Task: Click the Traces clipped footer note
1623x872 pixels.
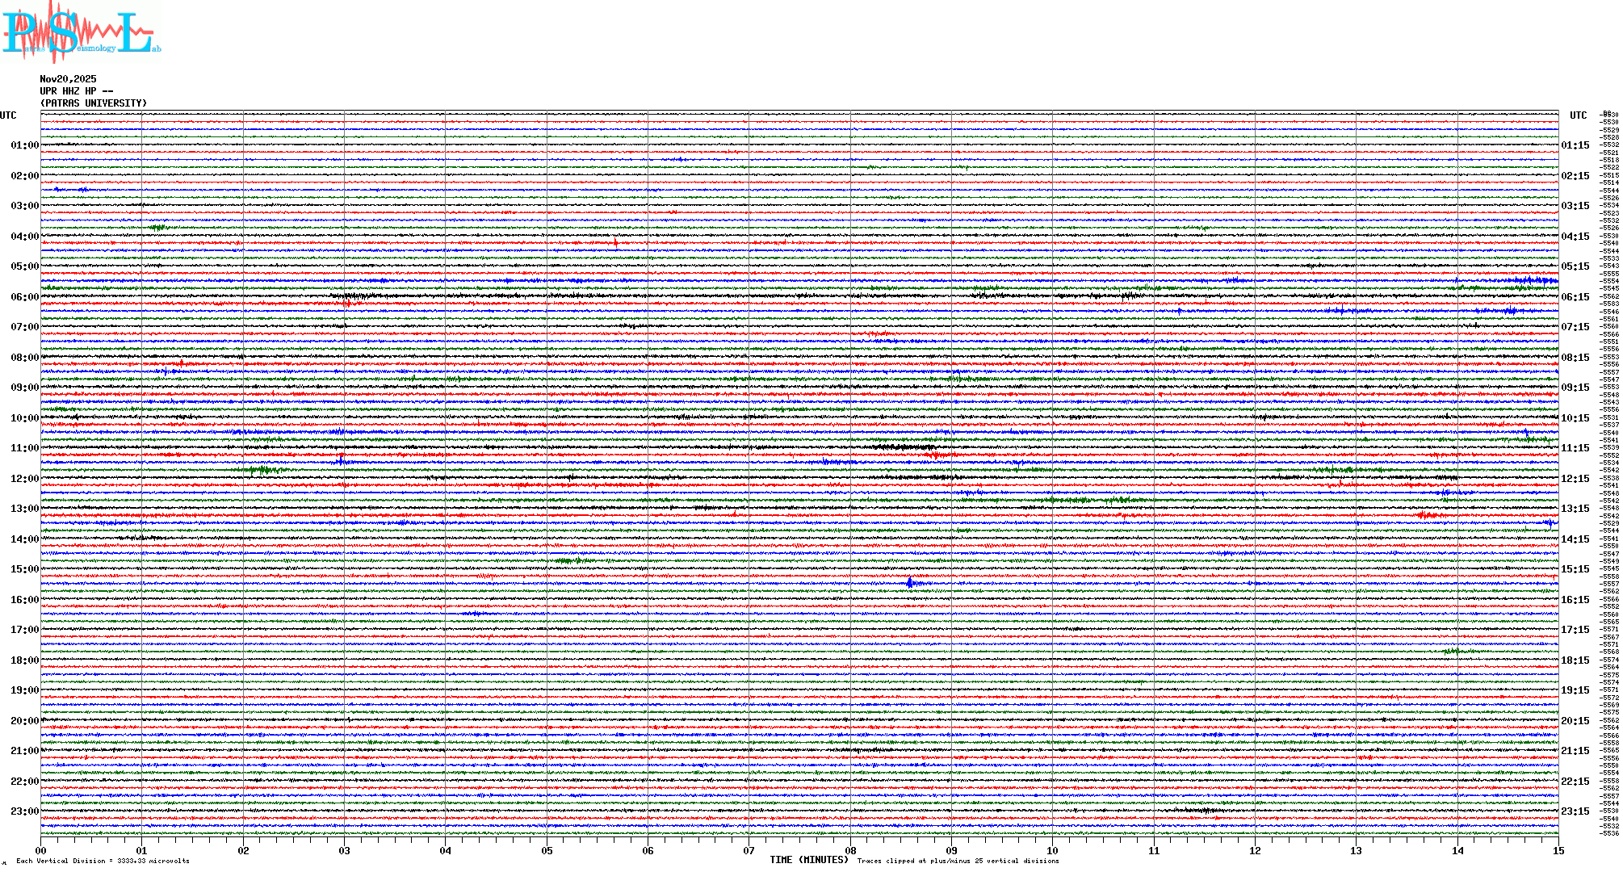Action: pyautogui.click(x=958, y=861)
